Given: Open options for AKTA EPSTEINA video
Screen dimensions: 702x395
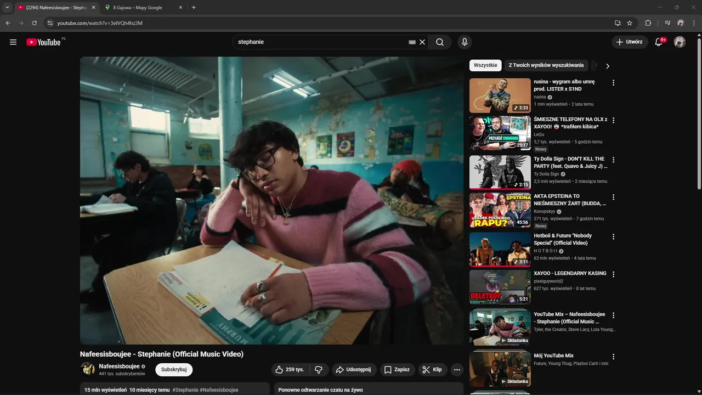Looking at the screenshot, I should [x=613, y=197].
